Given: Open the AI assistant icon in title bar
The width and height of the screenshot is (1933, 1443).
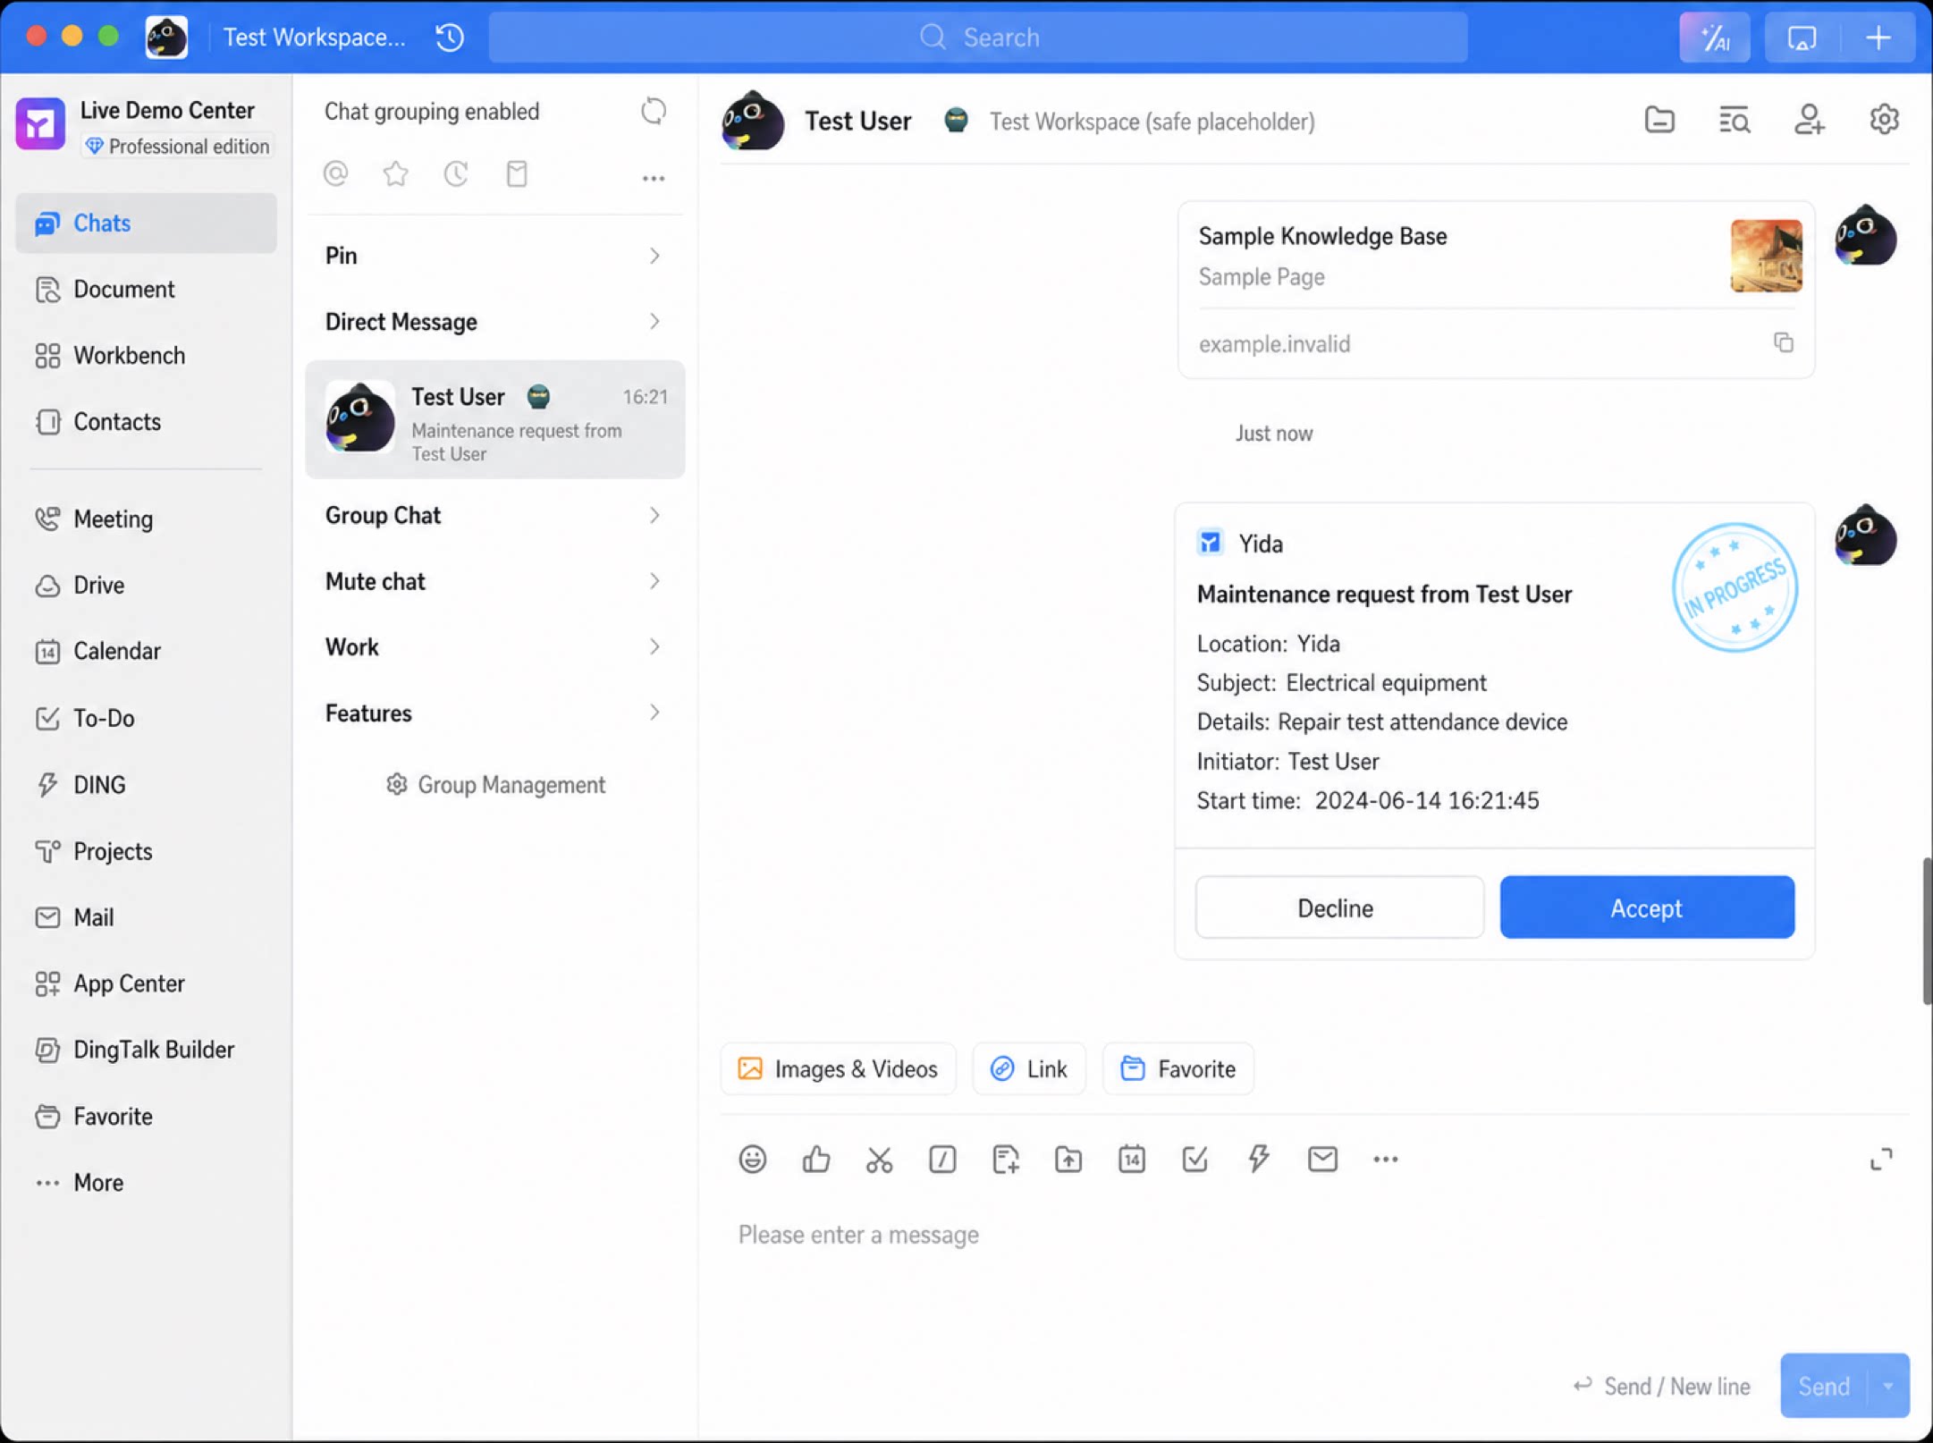Looking at the screenshot, I should (1714, 38).
